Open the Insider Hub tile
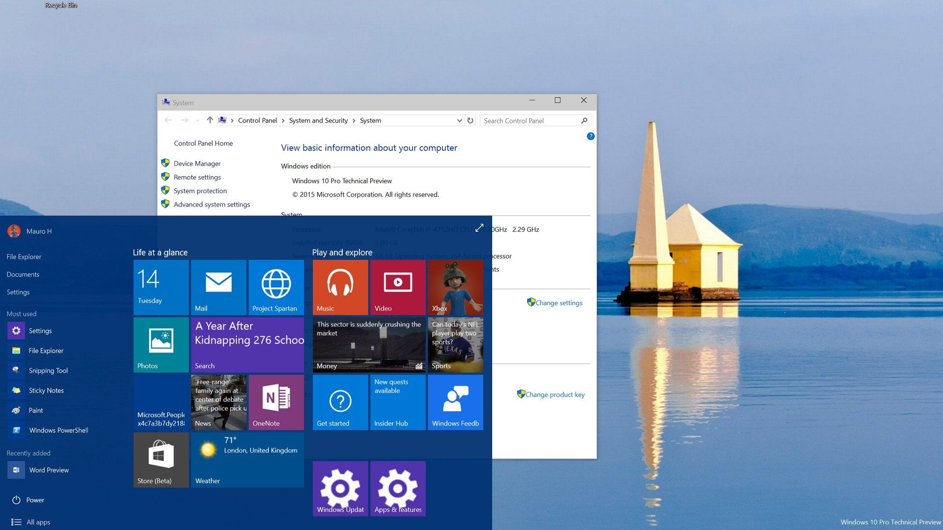This screenshot has height=530, width=943. pyautogui.click(x=398, y=402)
